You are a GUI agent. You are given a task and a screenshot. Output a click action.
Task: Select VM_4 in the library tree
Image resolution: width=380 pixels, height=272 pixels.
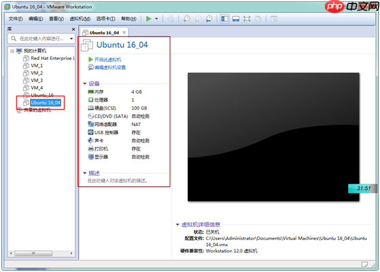pyautogui.click(x=33, y=87)
